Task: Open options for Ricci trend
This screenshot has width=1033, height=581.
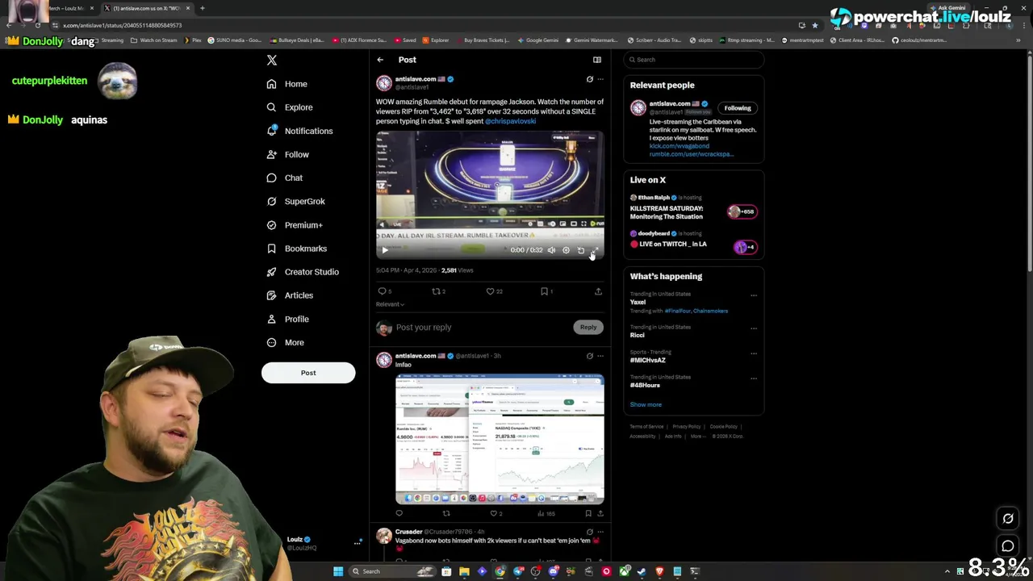Action: pos(754,328)
